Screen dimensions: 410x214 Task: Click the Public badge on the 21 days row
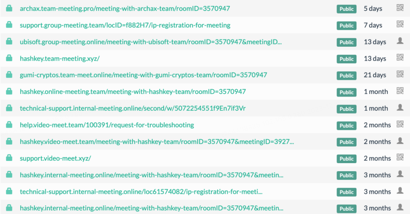(346, 76)
